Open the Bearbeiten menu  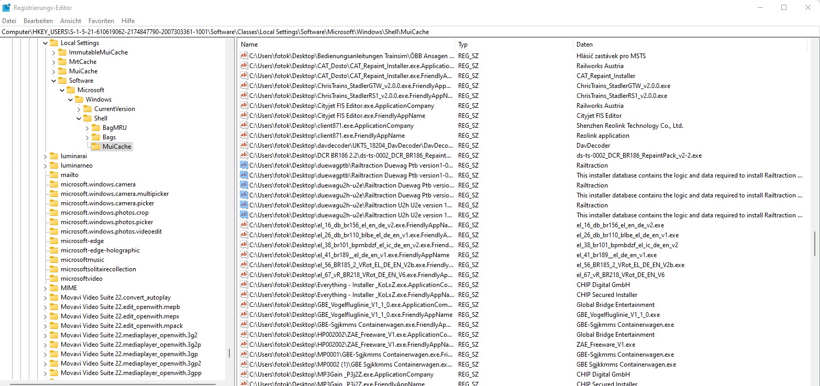pos(38,21)
